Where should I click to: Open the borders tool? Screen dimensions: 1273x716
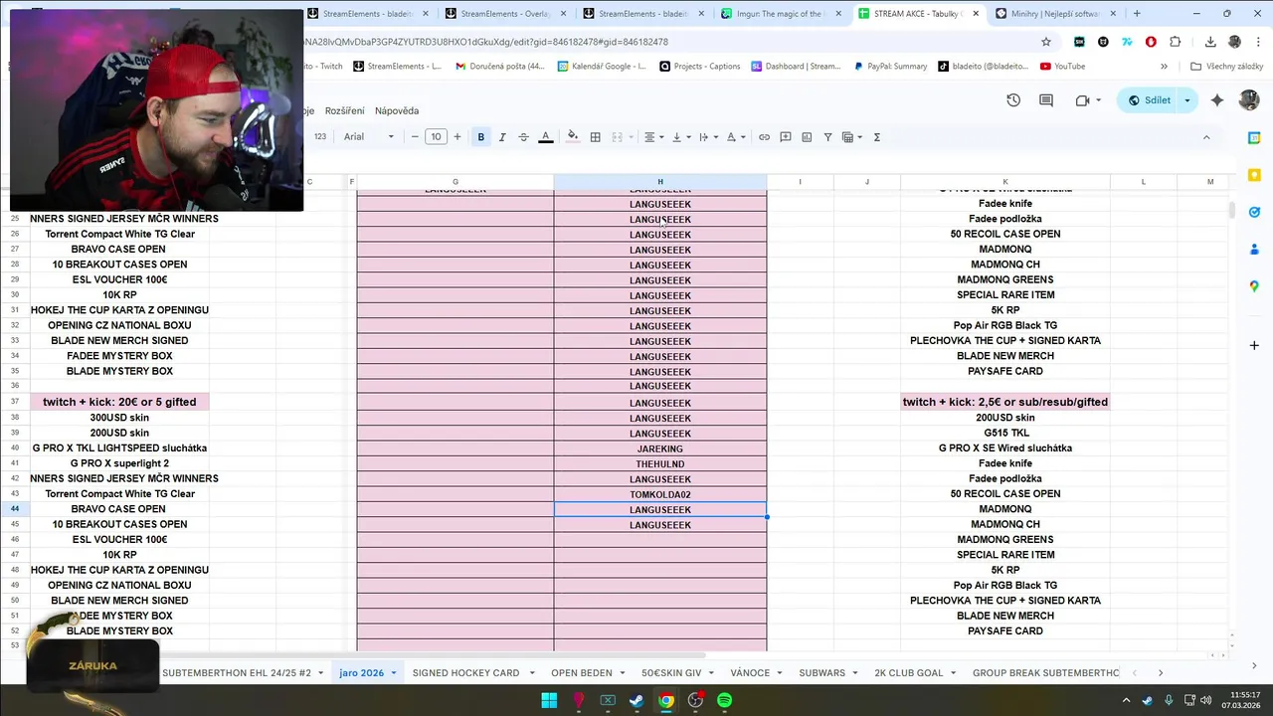click(x=595, y=137)
